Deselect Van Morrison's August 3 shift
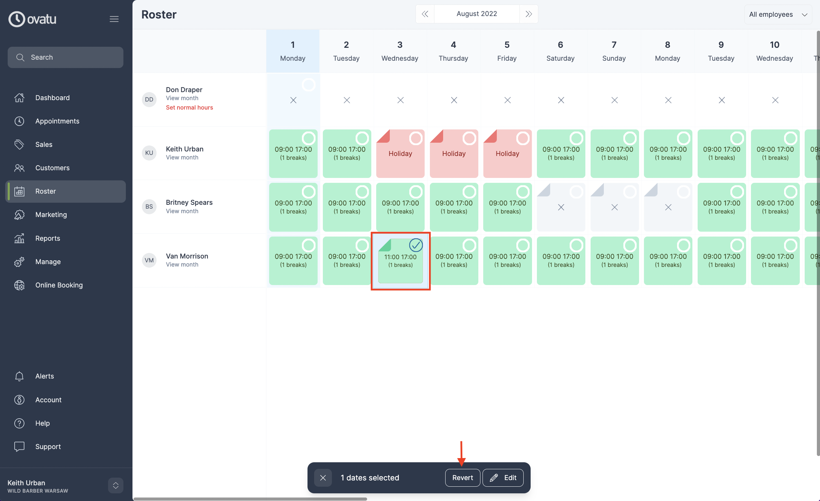820x501 pixels. coord(416,245)
